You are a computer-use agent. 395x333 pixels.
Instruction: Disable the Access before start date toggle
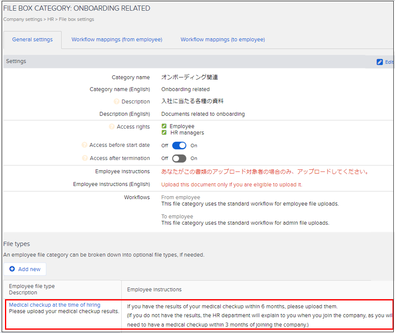point(179,145)
